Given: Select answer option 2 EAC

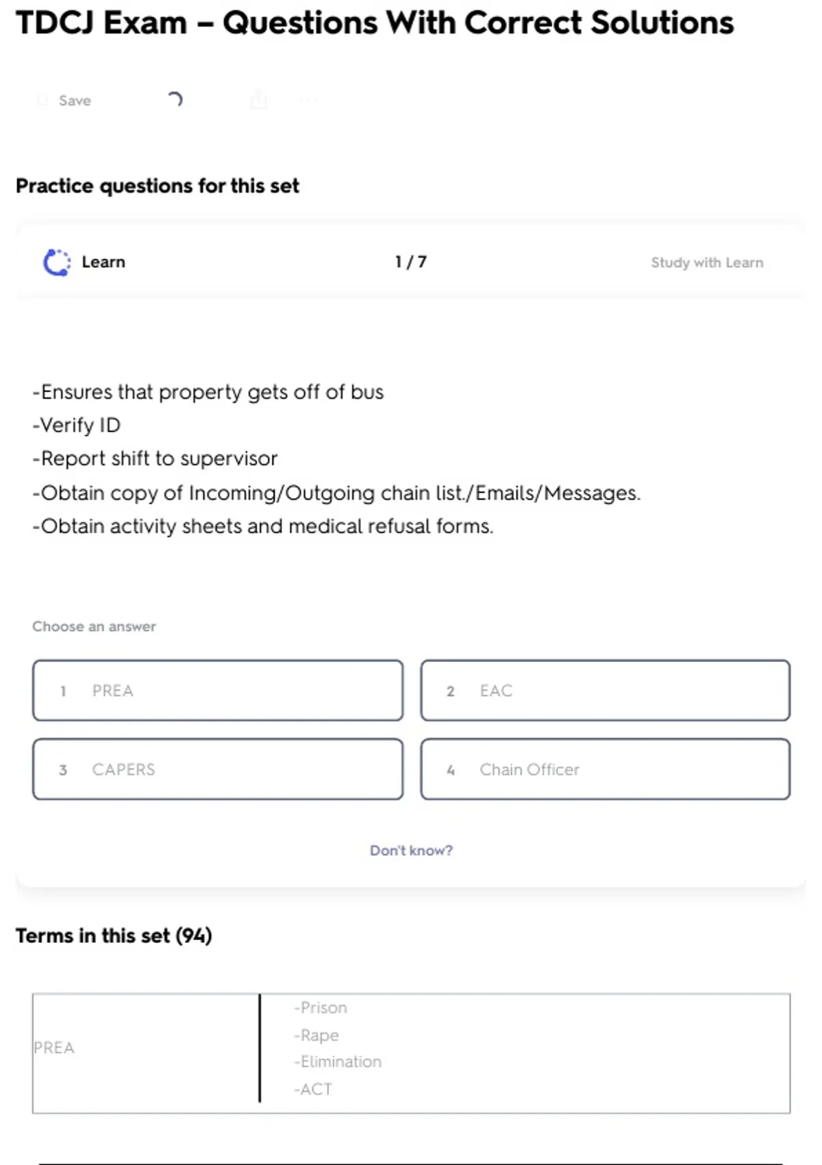Looking at the screenshot, I should [605, 690].
